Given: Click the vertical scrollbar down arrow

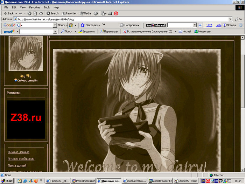Looking at the screenshot, I should point(242,170).
